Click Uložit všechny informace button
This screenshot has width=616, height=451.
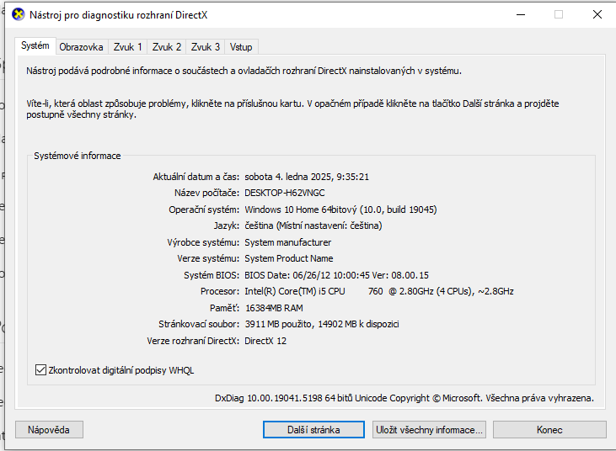coord(429,430)
